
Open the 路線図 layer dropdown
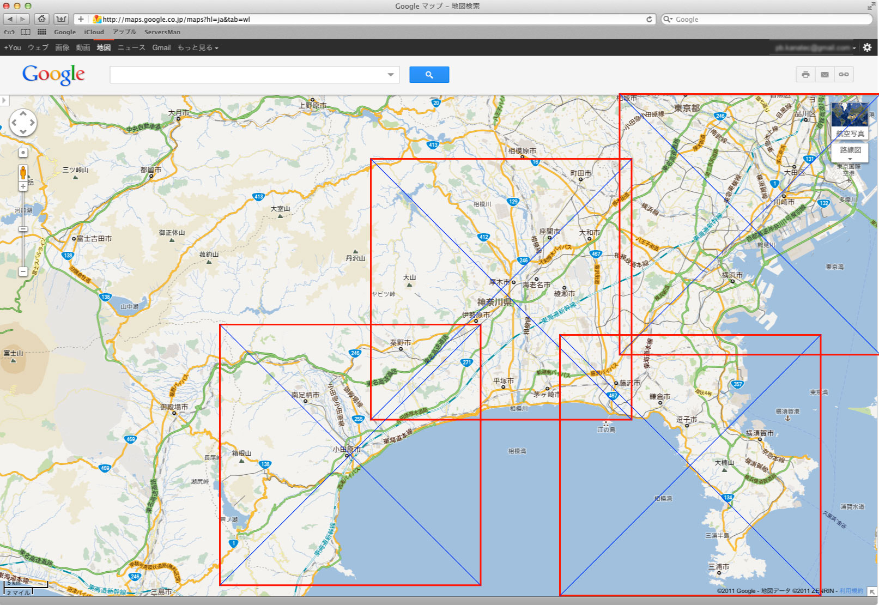tap(850, 152)
